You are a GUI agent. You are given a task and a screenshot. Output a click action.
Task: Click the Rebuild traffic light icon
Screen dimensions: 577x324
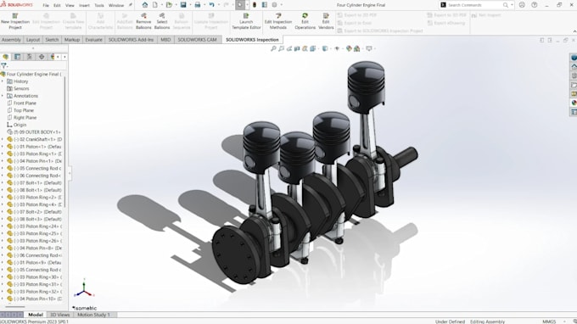pos(255,5)
